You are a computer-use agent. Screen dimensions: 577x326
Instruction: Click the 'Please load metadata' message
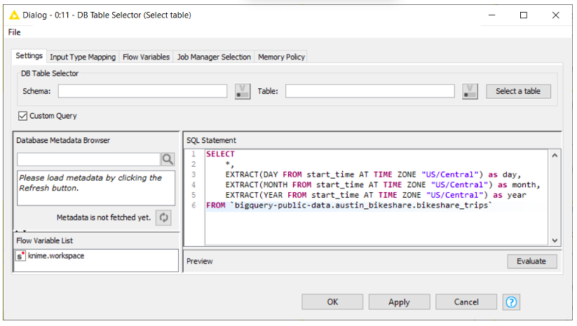[x=90, y=183]
